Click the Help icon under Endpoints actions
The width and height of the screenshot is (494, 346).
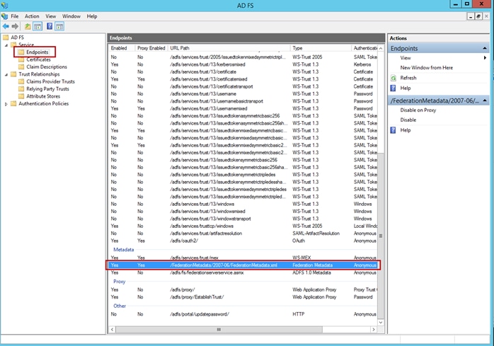coord(394,88)
